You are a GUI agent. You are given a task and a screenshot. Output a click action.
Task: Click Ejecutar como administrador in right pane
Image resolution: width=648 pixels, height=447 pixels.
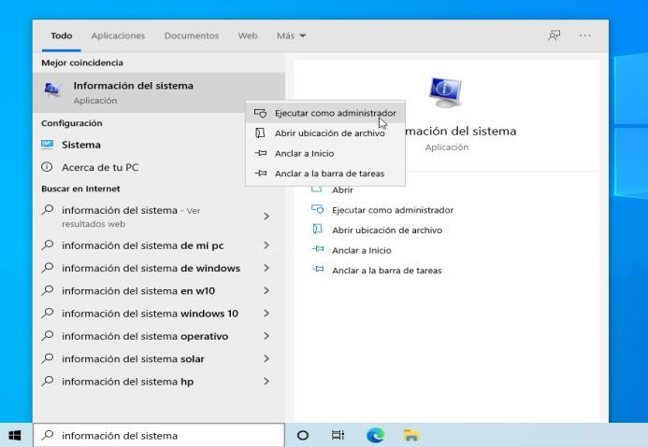point(393,210)
